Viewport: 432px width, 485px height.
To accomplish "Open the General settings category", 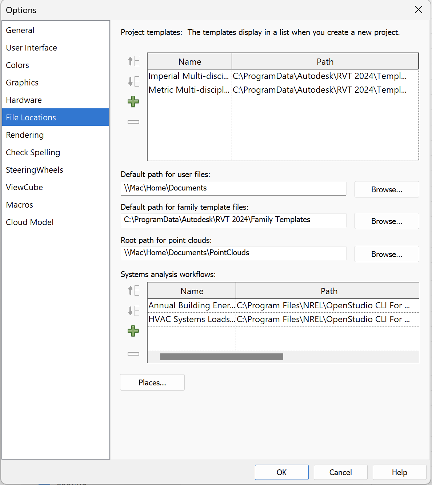I will (20, 30).
